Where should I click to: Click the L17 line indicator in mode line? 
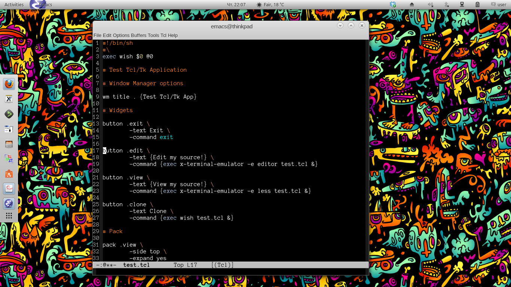point(192,265)
